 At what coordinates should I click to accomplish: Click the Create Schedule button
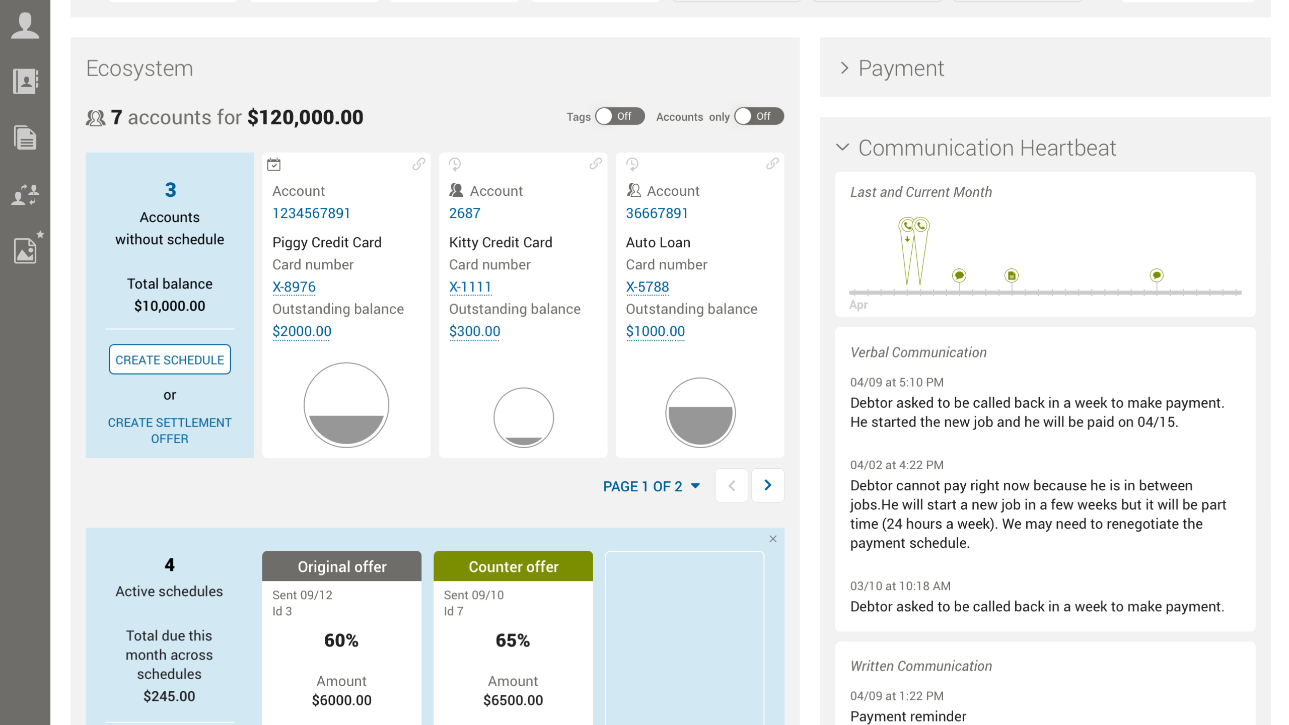(170, 359)
